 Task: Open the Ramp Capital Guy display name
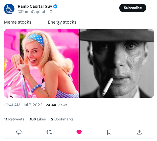point(35,6)
